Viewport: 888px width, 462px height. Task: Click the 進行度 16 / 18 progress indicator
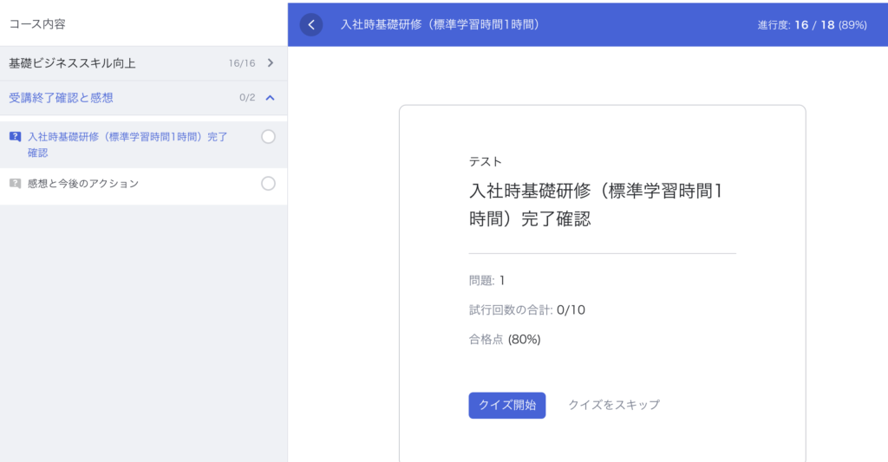812,25
